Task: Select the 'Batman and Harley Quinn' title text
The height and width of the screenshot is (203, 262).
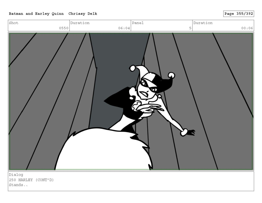Action: (36, 14)
